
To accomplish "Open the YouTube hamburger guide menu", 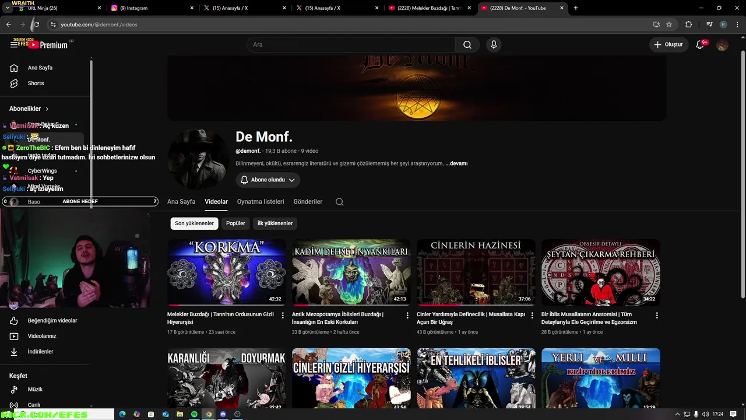I will point(14,44).
